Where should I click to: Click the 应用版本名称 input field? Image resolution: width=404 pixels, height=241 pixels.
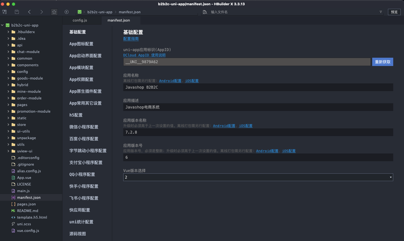click(258, 132)
